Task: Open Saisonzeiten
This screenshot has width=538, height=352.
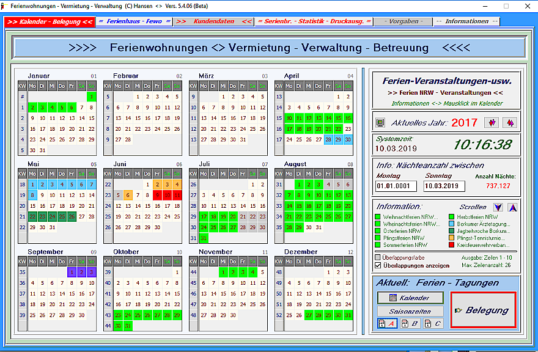Action: click(410, 311)
